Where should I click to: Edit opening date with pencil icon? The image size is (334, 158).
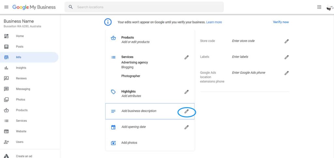187,127
